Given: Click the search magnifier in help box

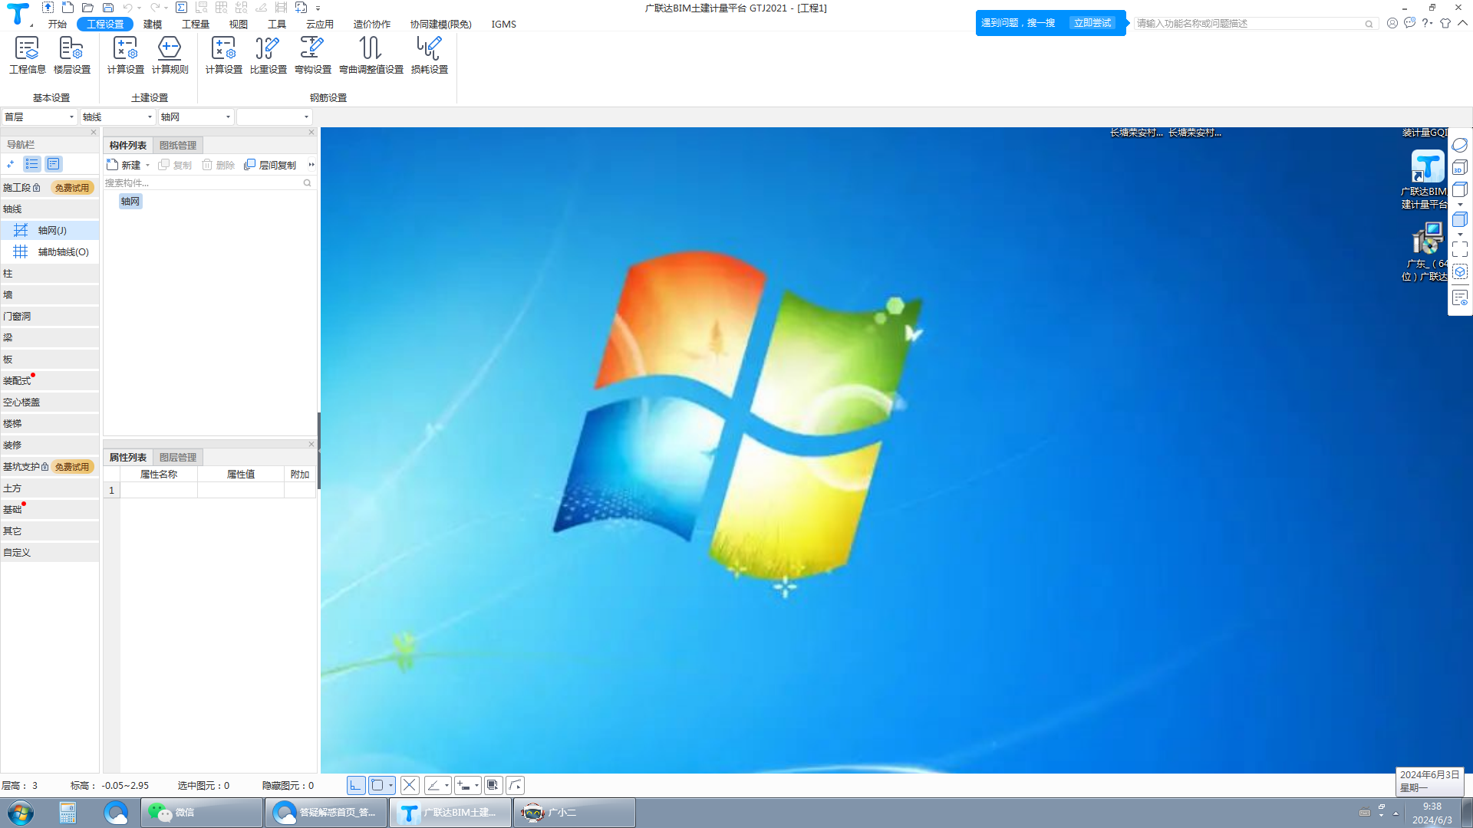Looking at the screenshot, I should (1369, 24).
